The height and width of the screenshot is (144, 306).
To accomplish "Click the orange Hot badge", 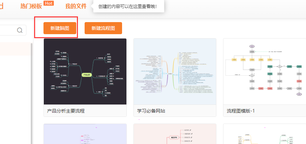I will tap(49, 3).
